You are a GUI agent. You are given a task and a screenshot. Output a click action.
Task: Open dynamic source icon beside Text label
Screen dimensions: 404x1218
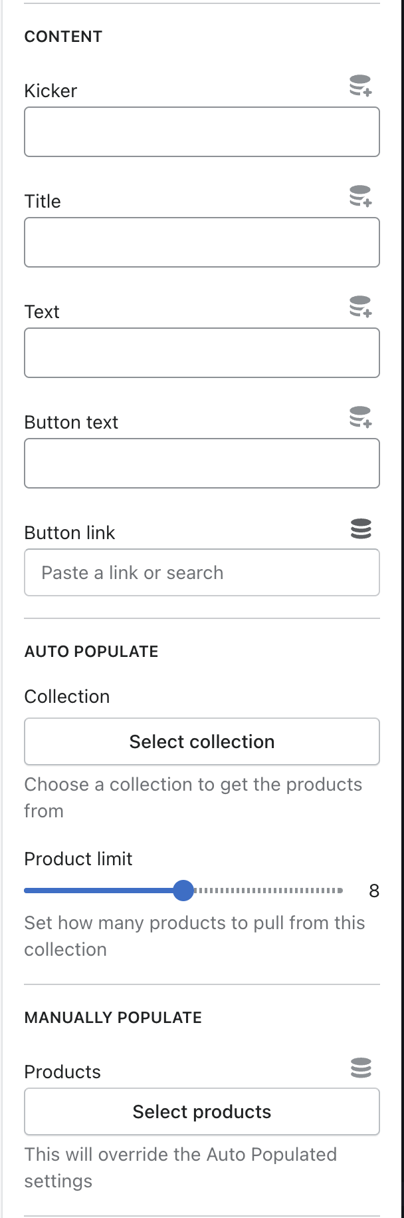pos(361,307)
